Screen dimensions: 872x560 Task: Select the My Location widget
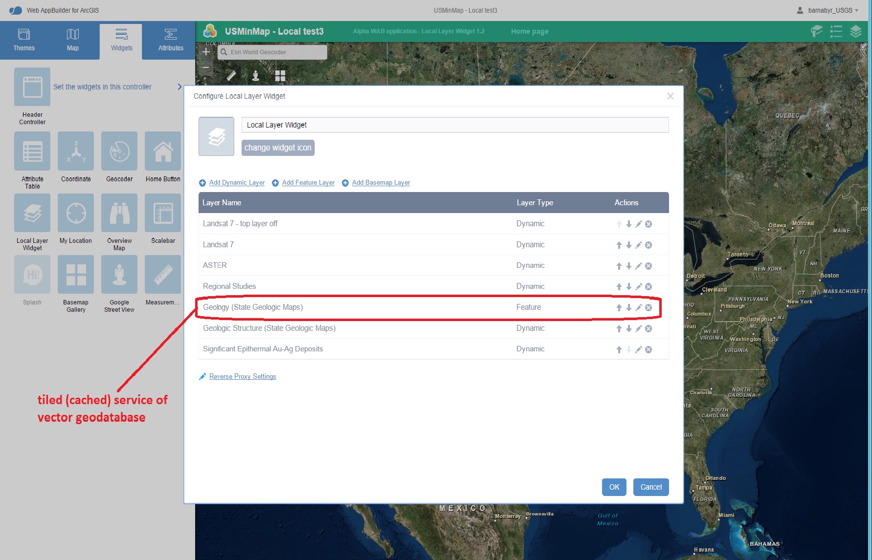pyautogui.click(x=76, y=213)
